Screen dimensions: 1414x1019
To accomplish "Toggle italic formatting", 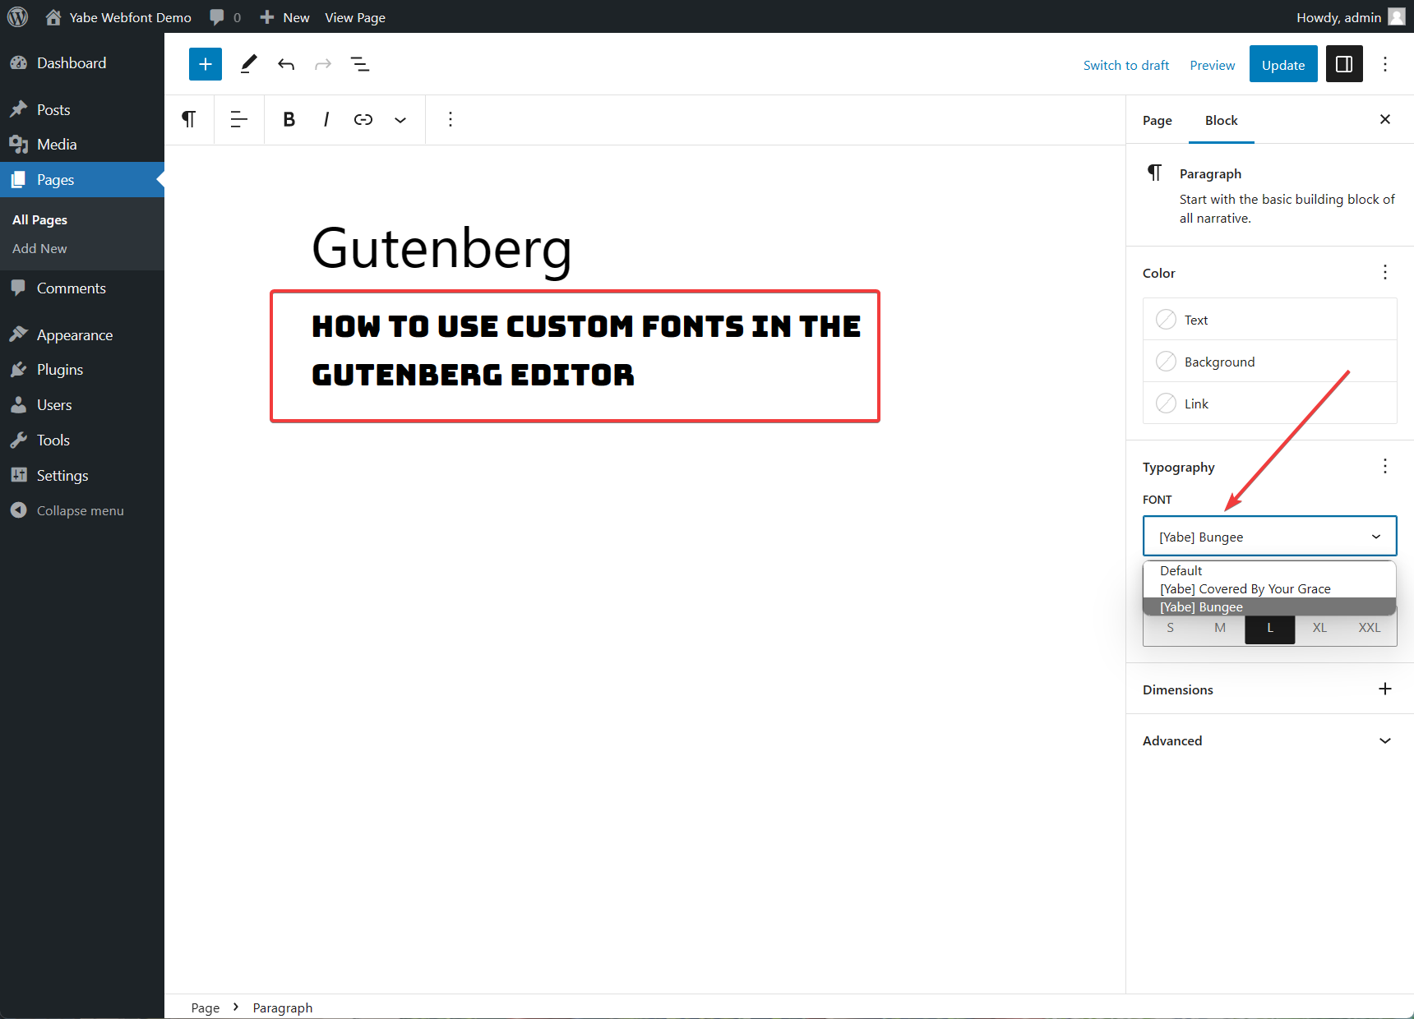I will 326,120.
